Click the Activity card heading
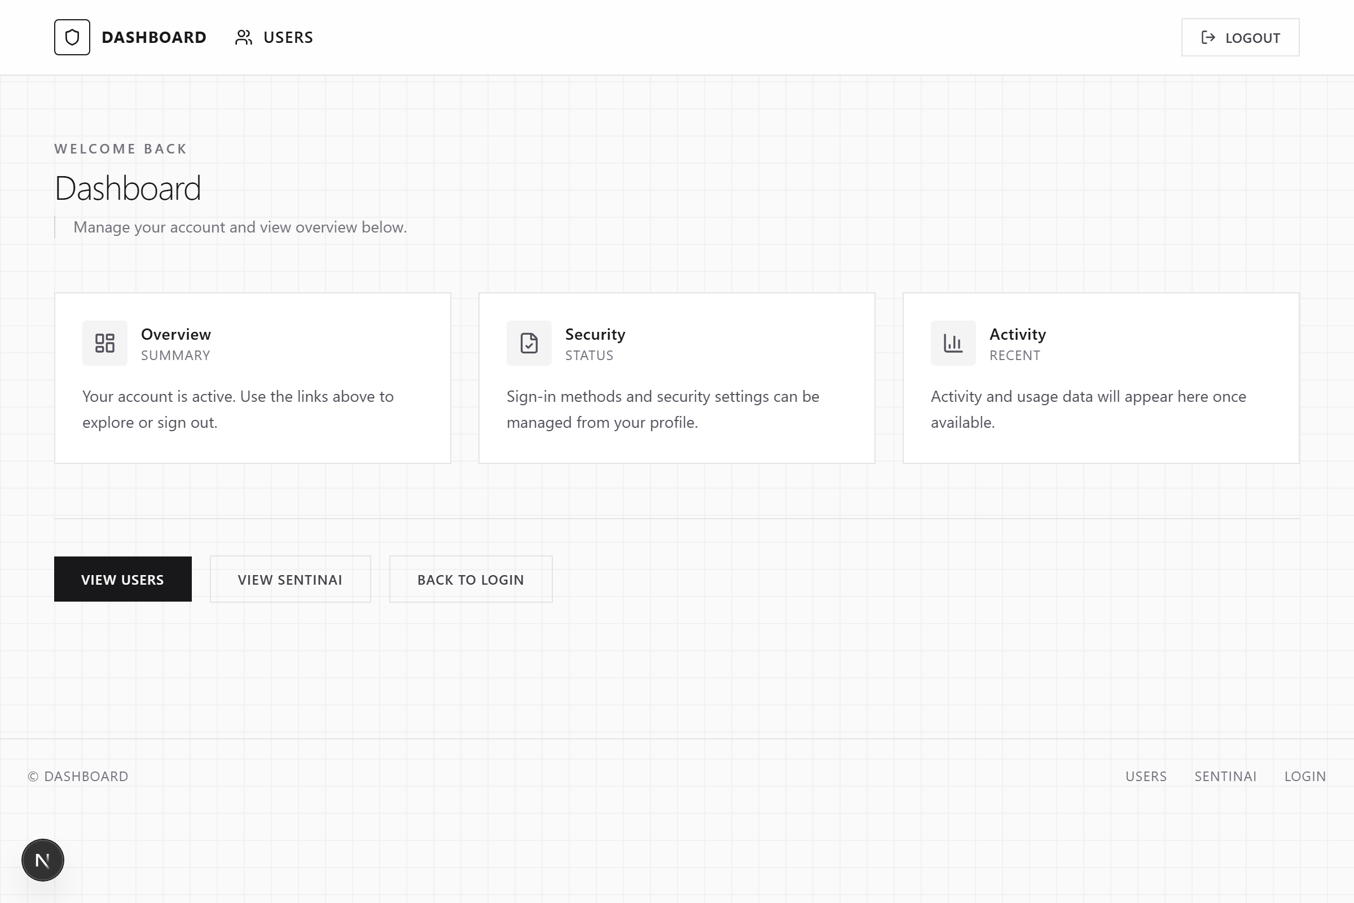The width and height of the screenshot is (1354, 903). tap(1017, 334)
